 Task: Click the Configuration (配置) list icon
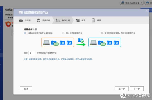point(78,20)
